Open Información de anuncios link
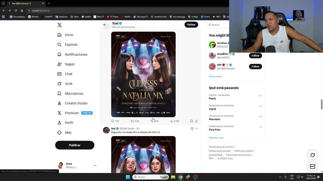 (238, 155)
